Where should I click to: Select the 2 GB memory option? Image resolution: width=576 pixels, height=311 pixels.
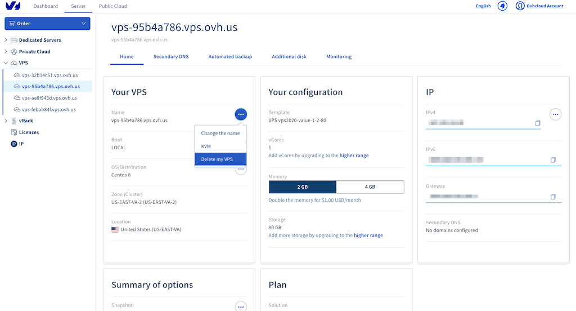click(302, 187)
